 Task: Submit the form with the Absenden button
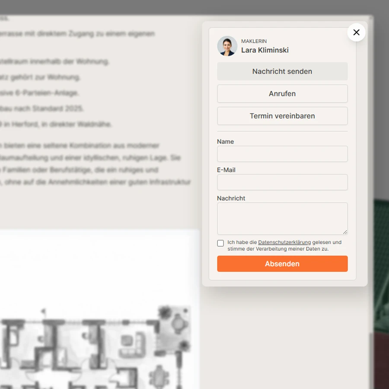click(282, 264)
